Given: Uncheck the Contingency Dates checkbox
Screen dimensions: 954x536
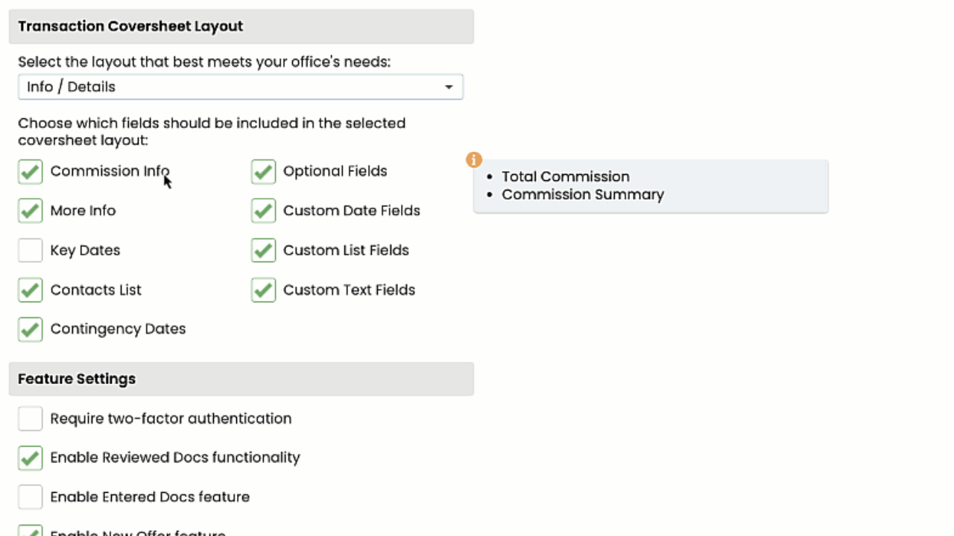Looking at the screenshot, I should (31, 329).
